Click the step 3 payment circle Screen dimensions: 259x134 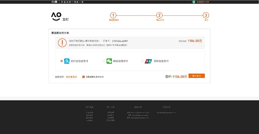click(x=206, y=15)
